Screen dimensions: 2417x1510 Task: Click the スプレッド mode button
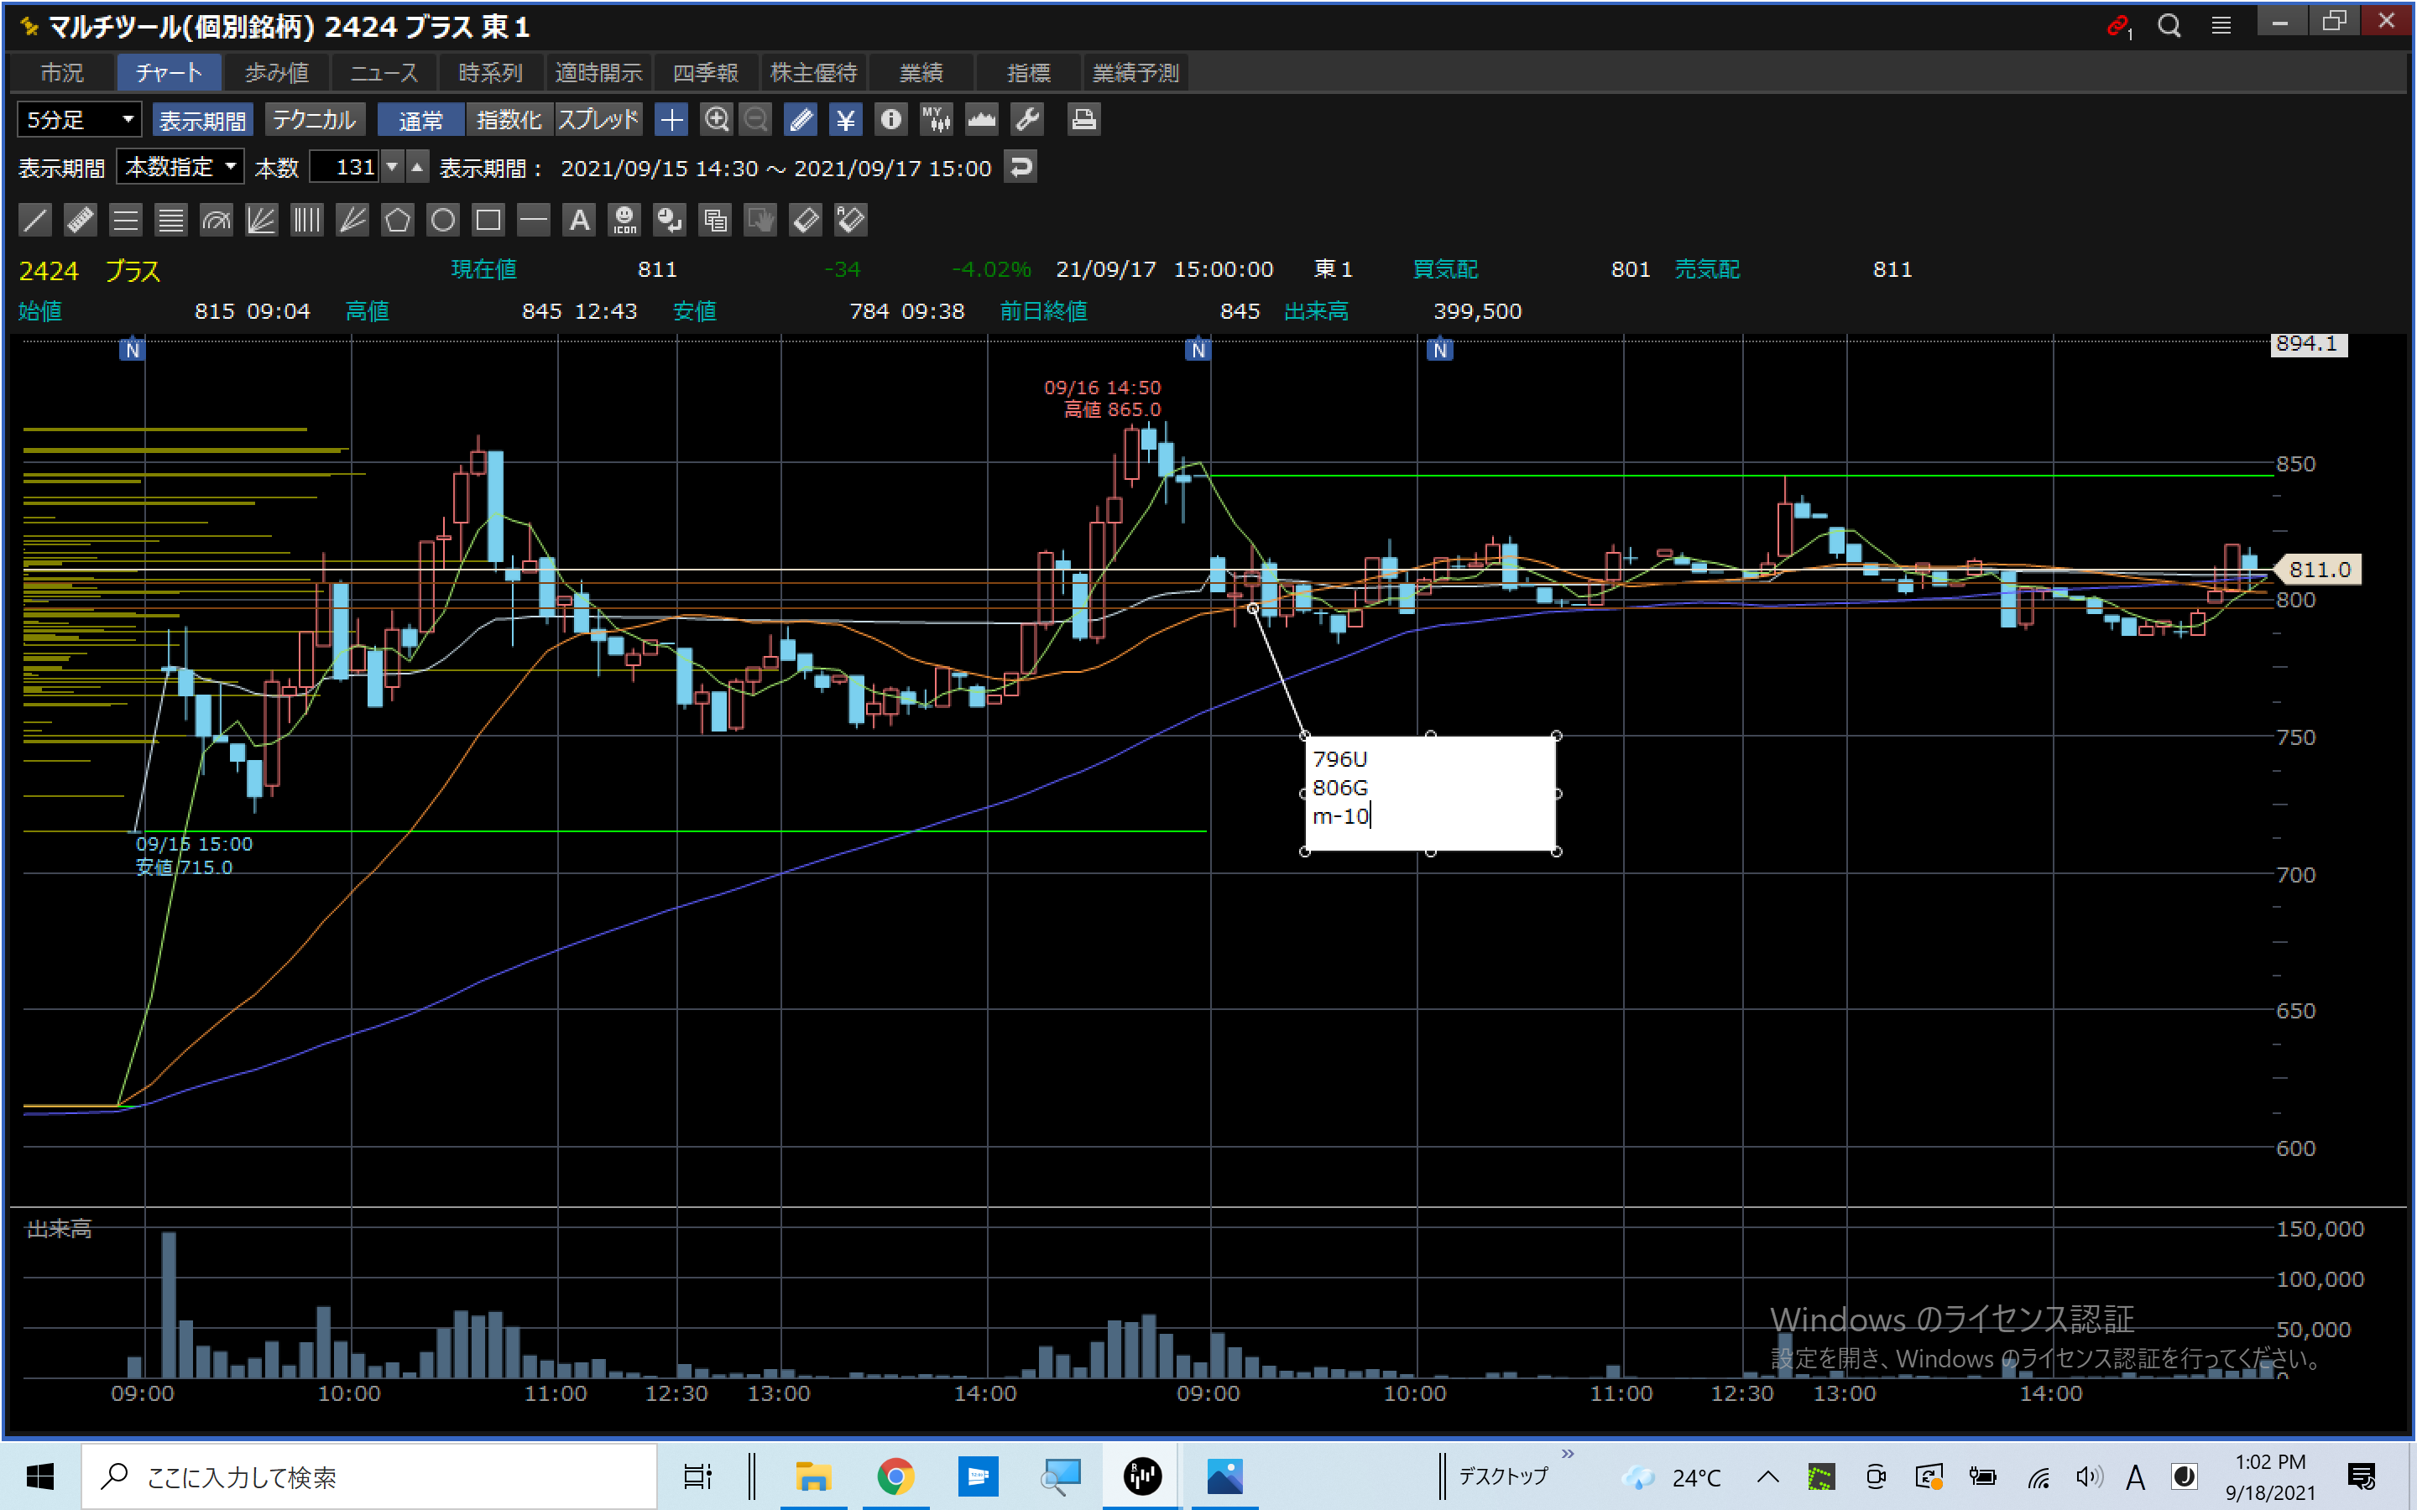[x=598, y=120]
